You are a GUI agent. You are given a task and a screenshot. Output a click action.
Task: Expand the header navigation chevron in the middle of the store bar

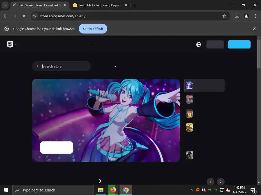(89, 44)
